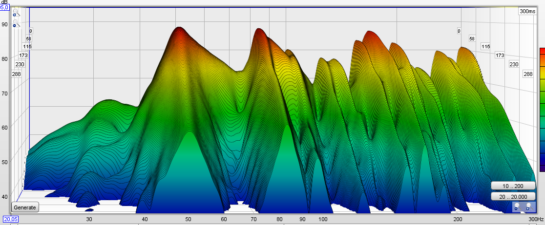Image resolution: width=545 pixels, height=225 pixels.
Task: Click the 200 Hz tick on frequency axis
Action: click(x=458, y=220)
